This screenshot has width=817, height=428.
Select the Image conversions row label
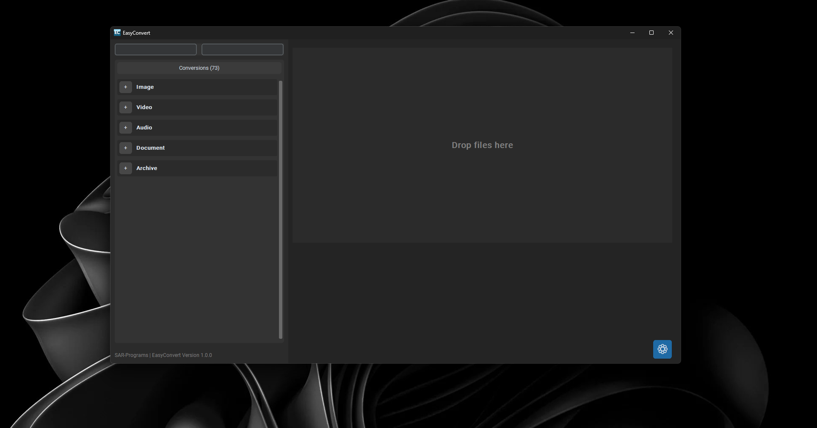[145, 87]
